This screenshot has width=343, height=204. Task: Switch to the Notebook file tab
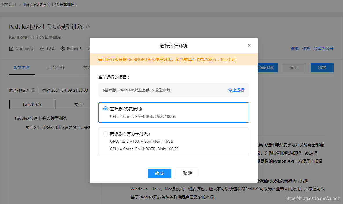pyautogui.click(x=32, y=104)
